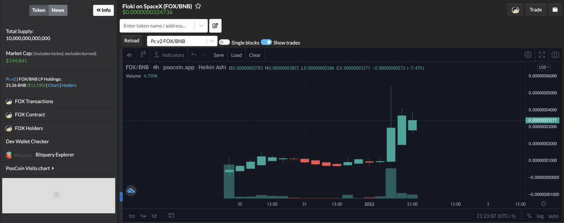
Task: Favorite the FOX/BNB token with the star
Action: 198,7
